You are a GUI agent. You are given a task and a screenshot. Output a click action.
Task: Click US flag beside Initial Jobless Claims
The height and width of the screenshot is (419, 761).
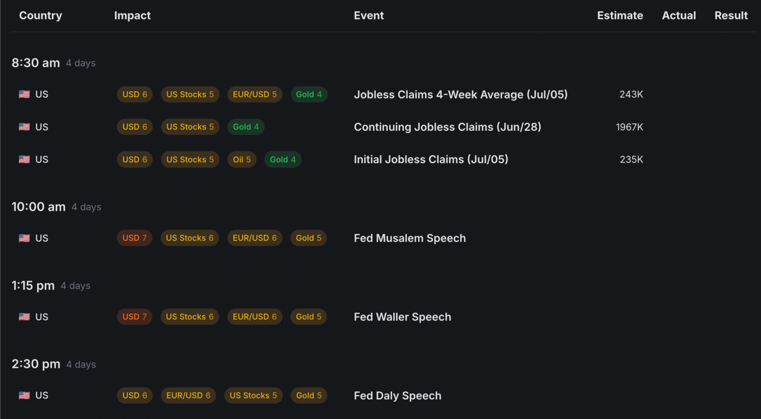[24, 159]
